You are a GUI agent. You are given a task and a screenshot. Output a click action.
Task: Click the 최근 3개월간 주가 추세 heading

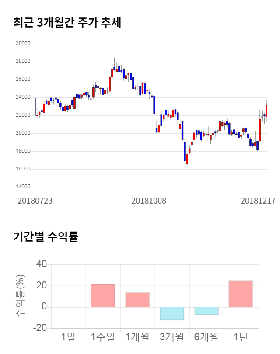pos(67,22)
